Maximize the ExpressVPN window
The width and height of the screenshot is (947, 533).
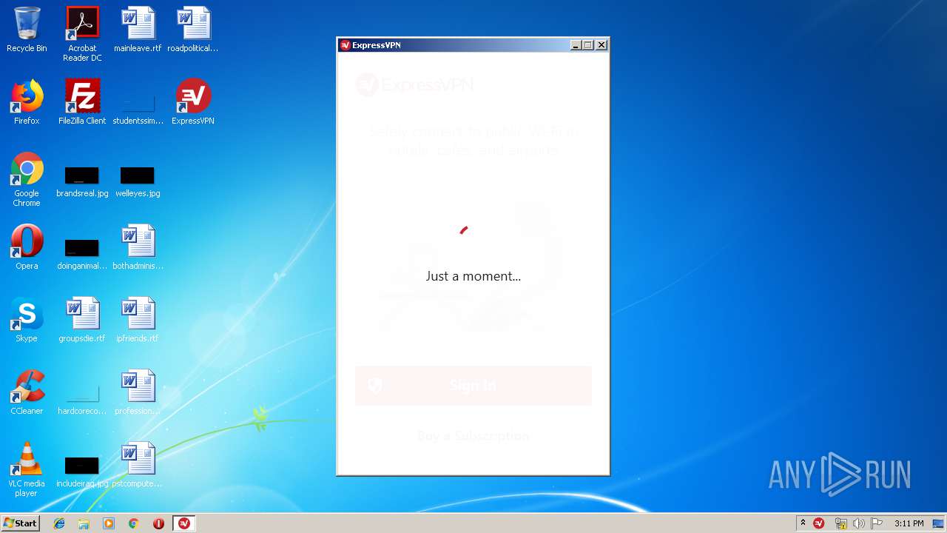click(x=588, y=45)
